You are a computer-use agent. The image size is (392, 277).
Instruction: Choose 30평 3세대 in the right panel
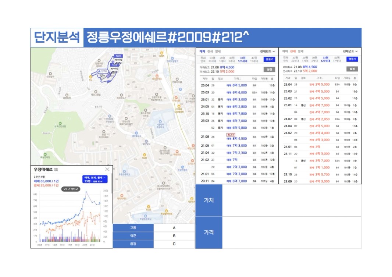[315, 59]
